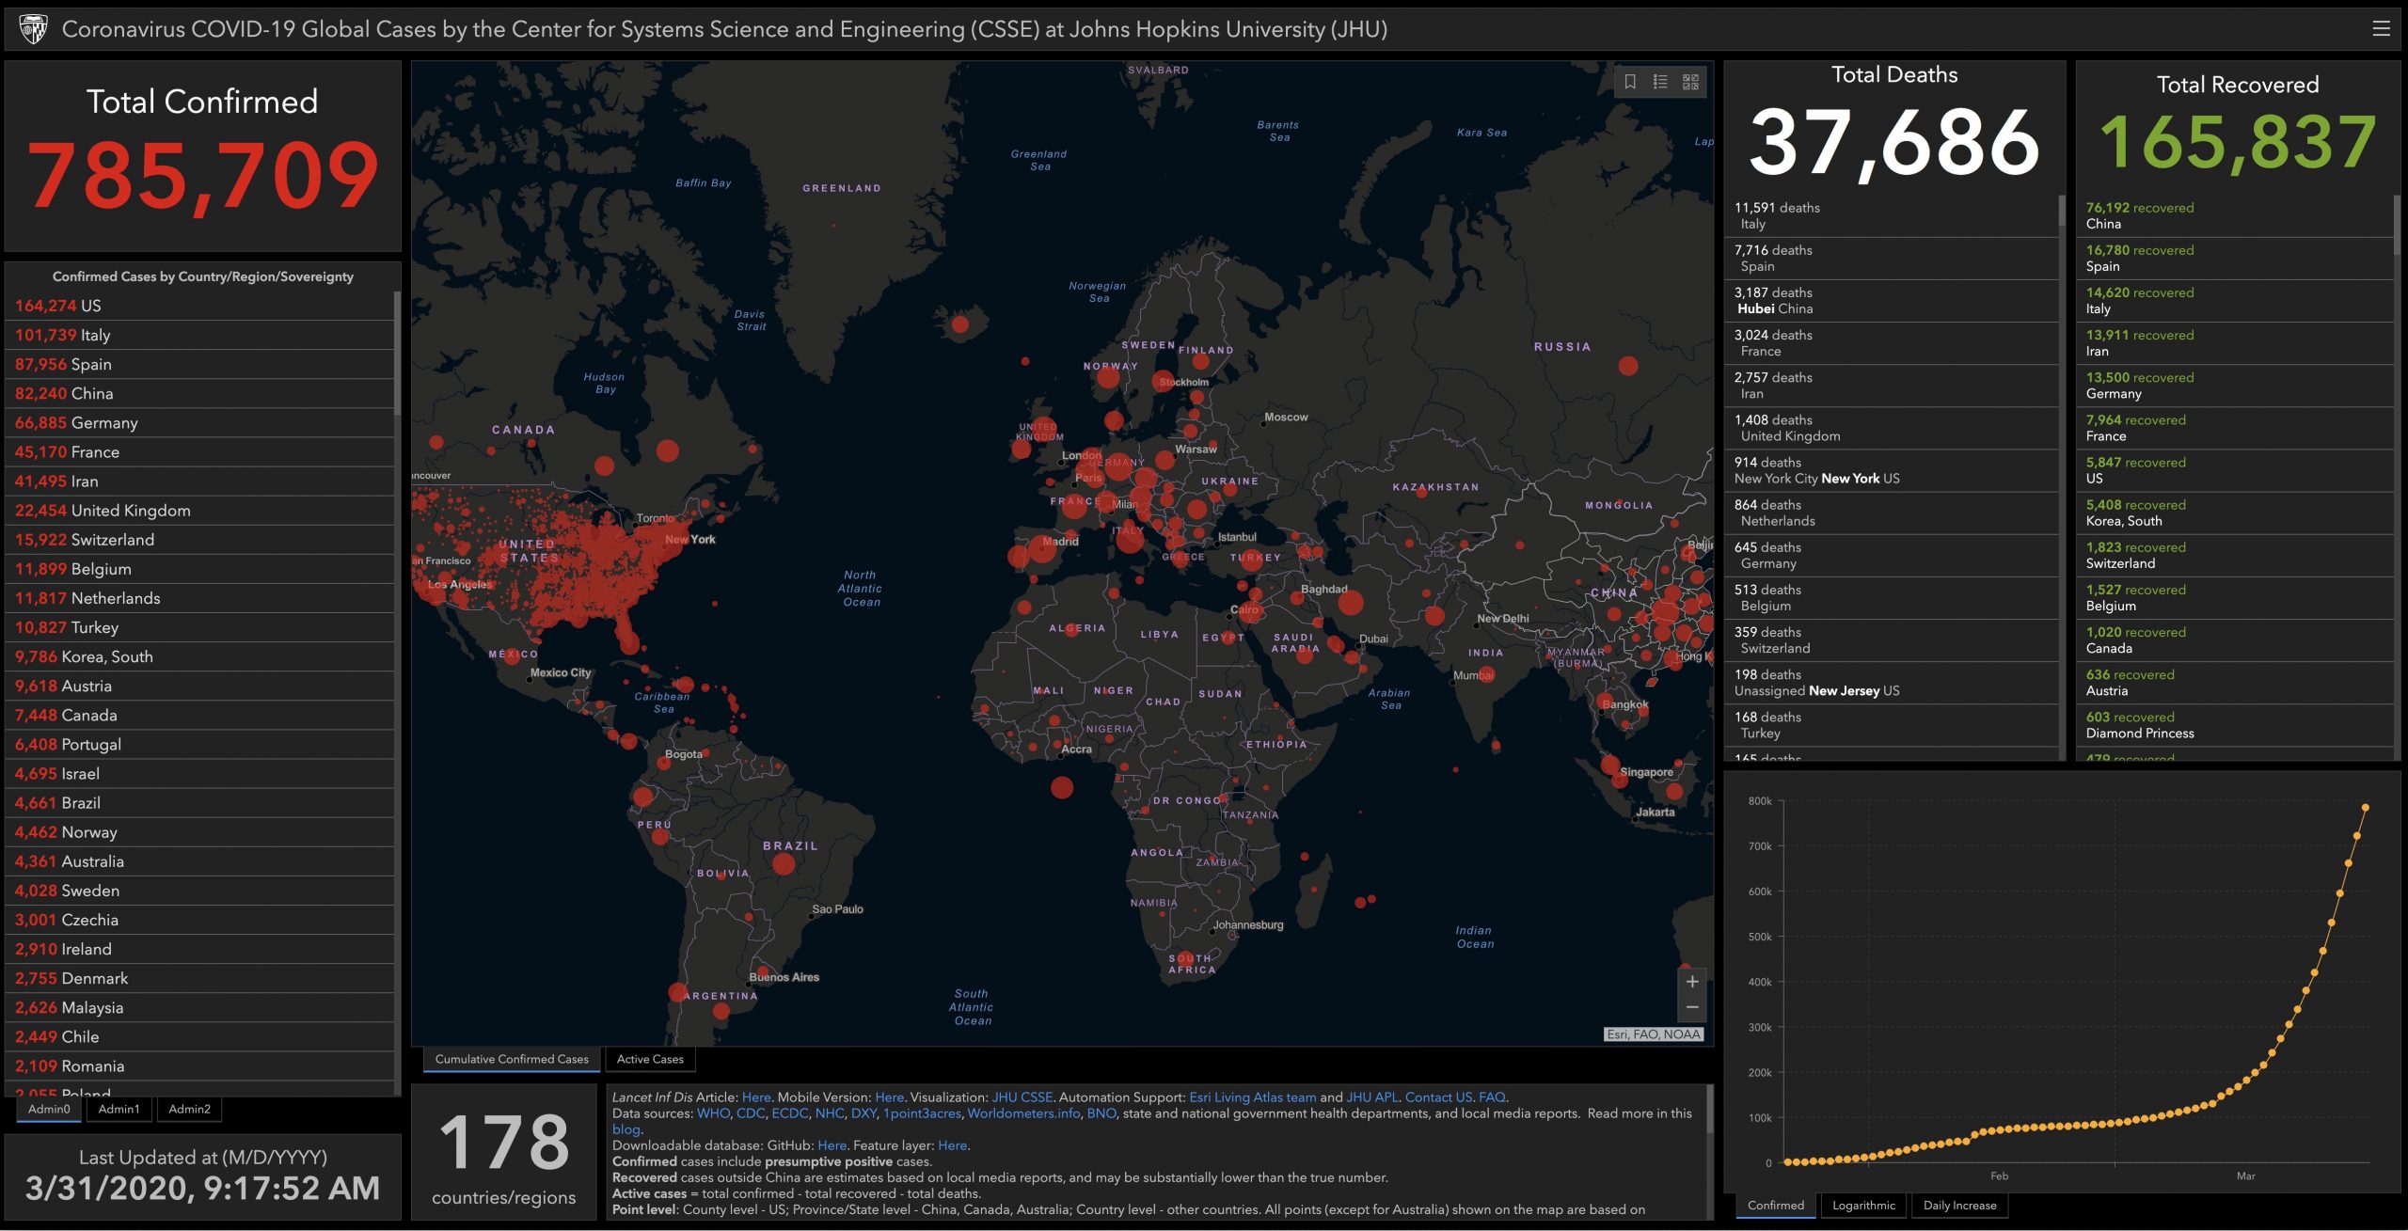Select the "4,661 Brazil" row
Viewport: 2408px width, 1231px height.
pos(199,803)
